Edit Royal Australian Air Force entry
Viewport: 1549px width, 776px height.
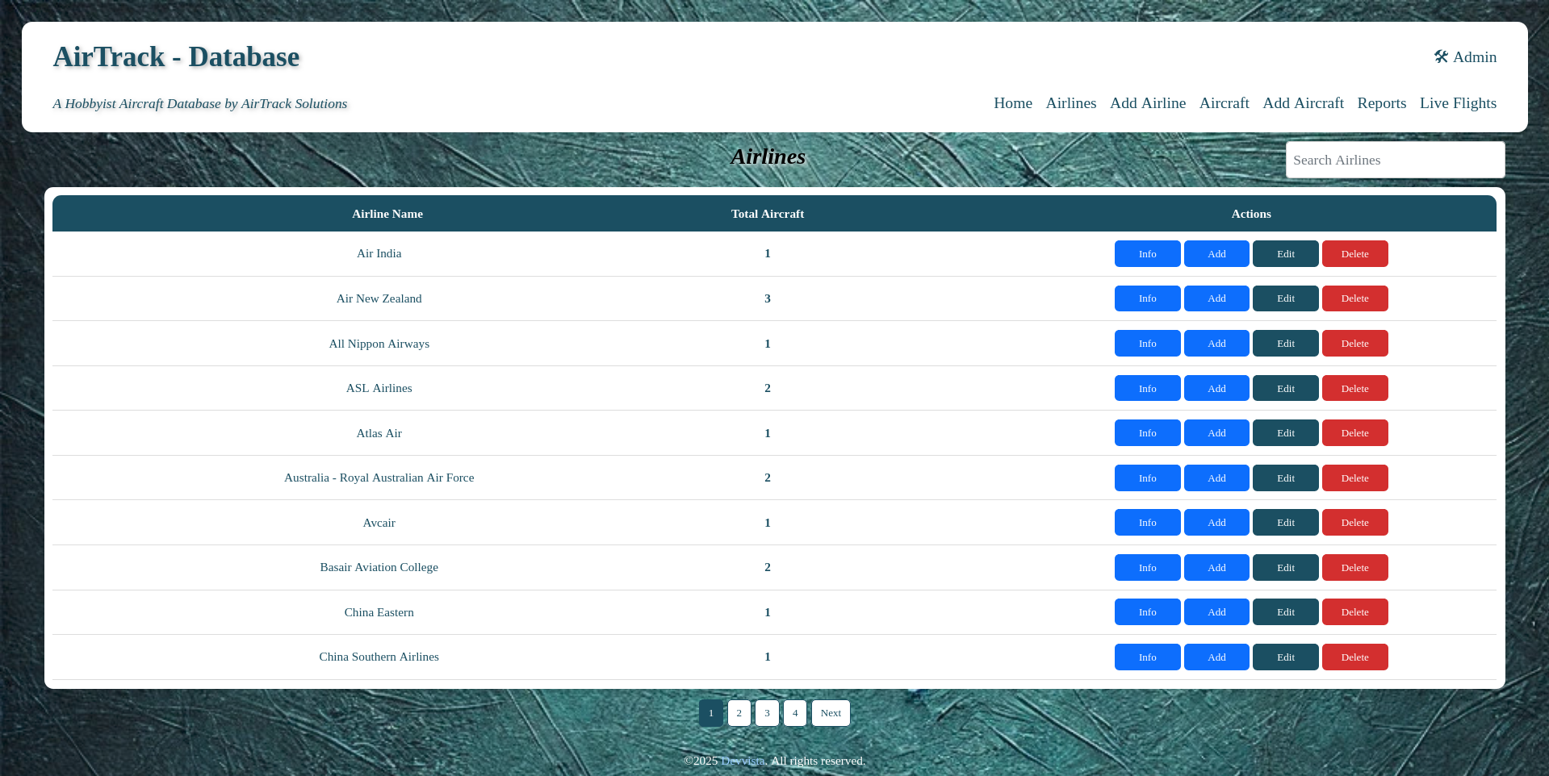click(x=1286, y=478)
